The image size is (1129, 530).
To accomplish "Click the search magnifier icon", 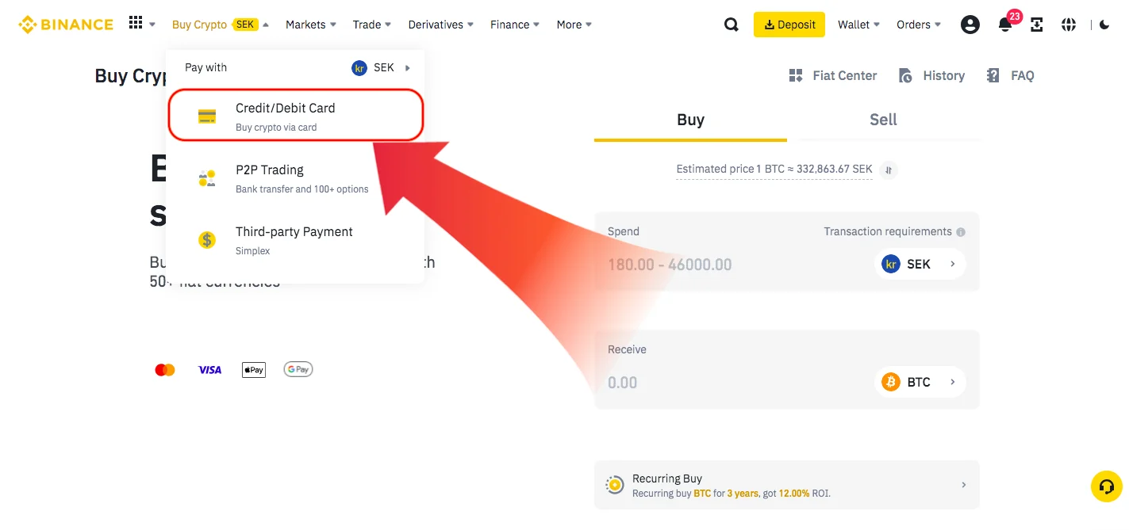I will pyautogui.click(x=732, y=25).
